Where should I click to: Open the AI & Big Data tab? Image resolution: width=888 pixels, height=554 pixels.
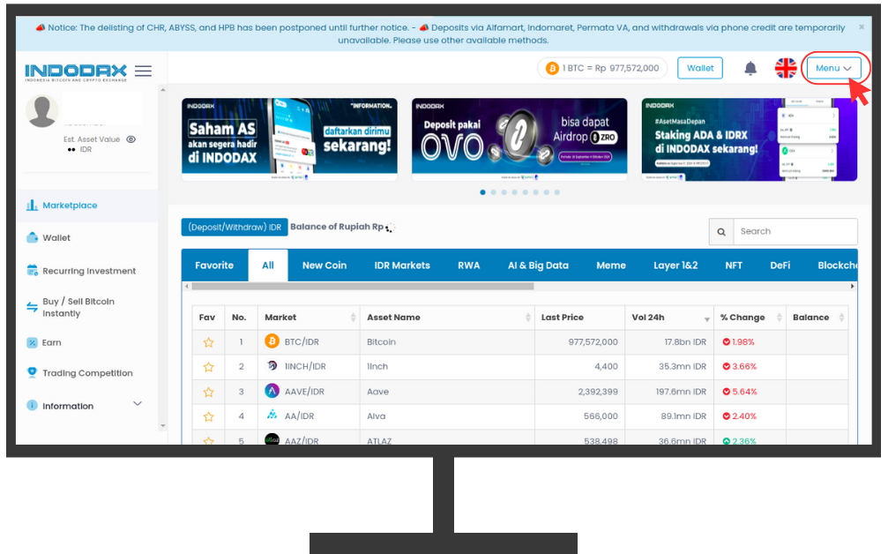[x=538, y=266]
